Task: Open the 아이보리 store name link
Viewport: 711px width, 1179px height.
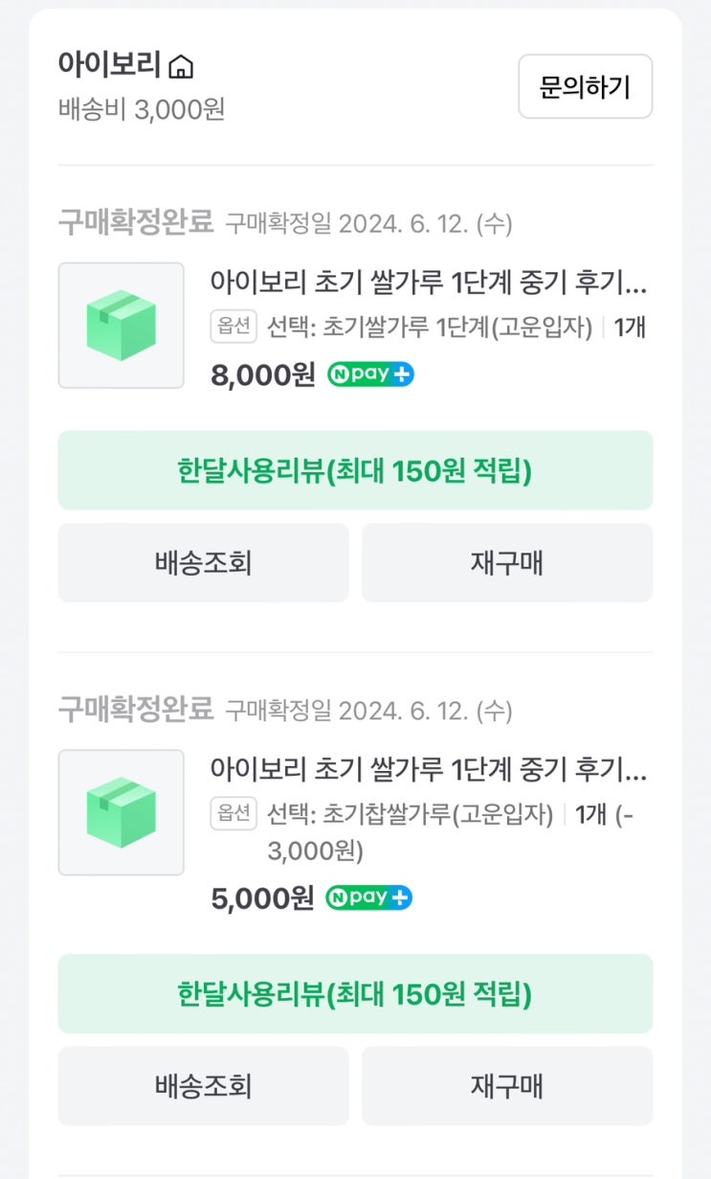Action: [x=109, y=65]
